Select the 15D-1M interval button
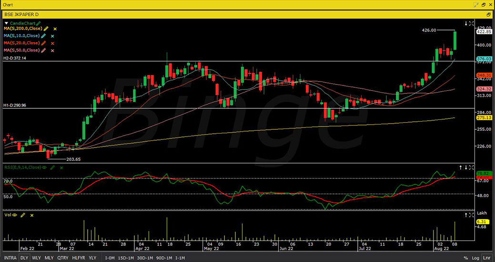 [126, 258]
